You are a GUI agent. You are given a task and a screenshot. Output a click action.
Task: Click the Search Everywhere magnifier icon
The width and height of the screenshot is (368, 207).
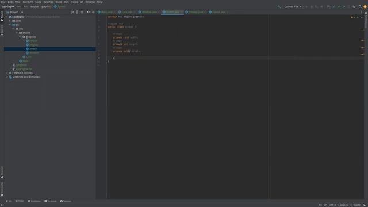click(360, 7)
